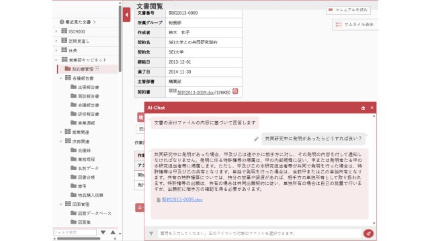The image size is (430, 241).
Task: Switch to サムネイル表示 thumbnail view
Action: click(355, 25)
